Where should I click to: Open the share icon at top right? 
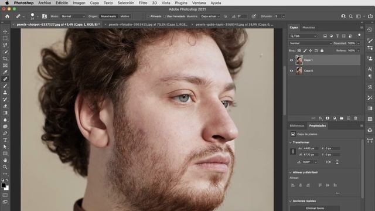coord(370,16)
